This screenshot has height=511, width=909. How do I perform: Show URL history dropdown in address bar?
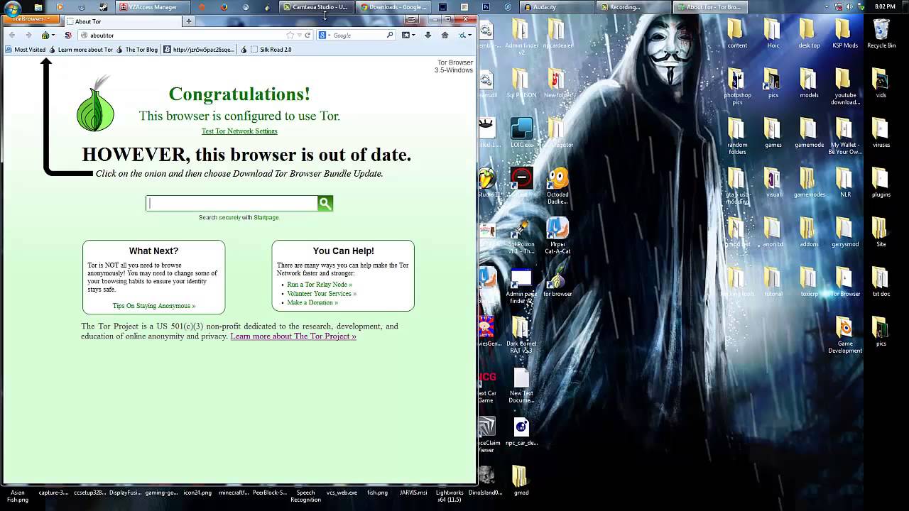pos(299,35)
